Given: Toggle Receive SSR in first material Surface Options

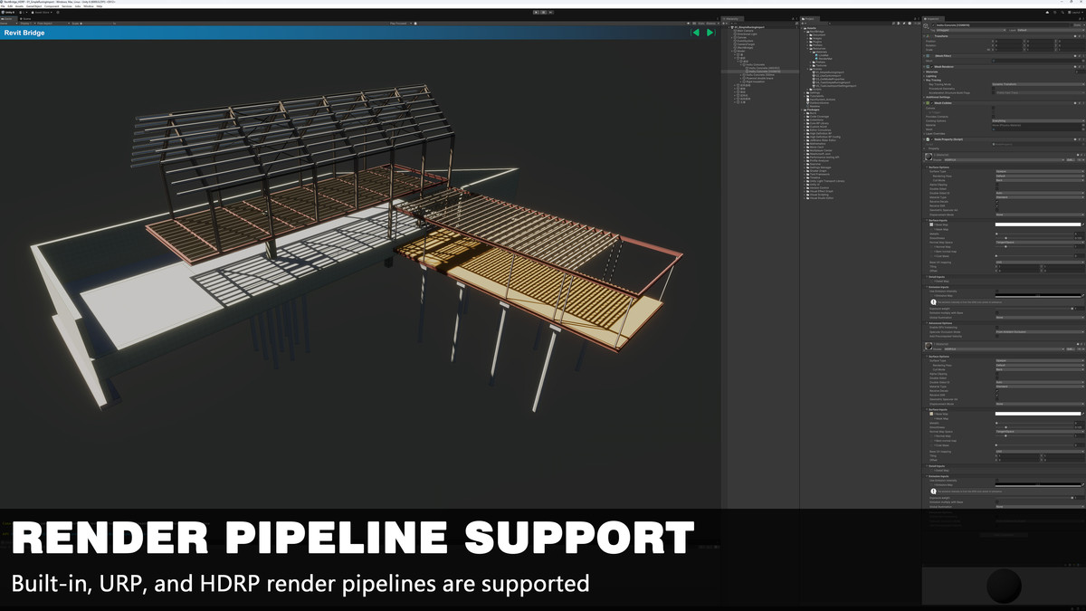Looking at the screenshot, I should (996, 205).
